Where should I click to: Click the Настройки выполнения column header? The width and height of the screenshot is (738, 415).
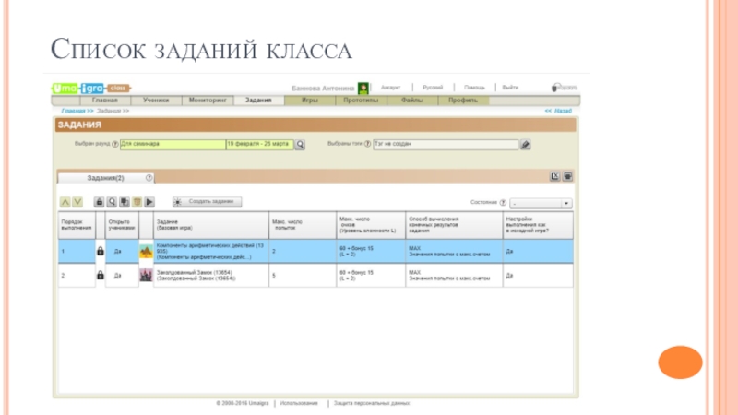pyautogui.click(x=538, y=225)
